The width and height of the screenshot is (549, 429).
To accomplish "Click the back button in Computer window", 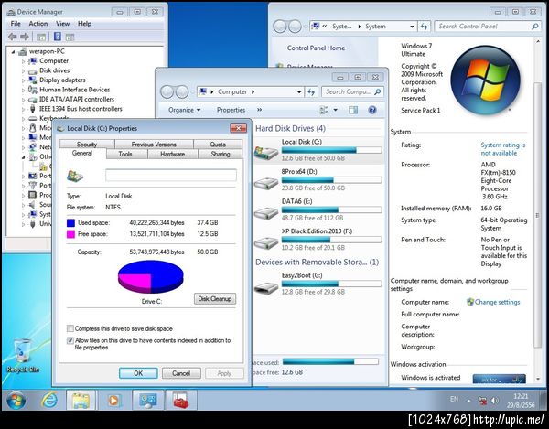I will tap(167, 92).
